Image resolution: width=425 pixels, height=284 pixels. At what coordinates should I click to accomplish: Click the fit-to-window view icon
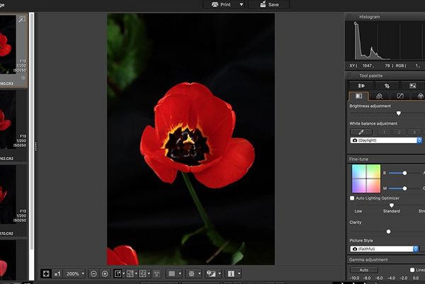46,273
